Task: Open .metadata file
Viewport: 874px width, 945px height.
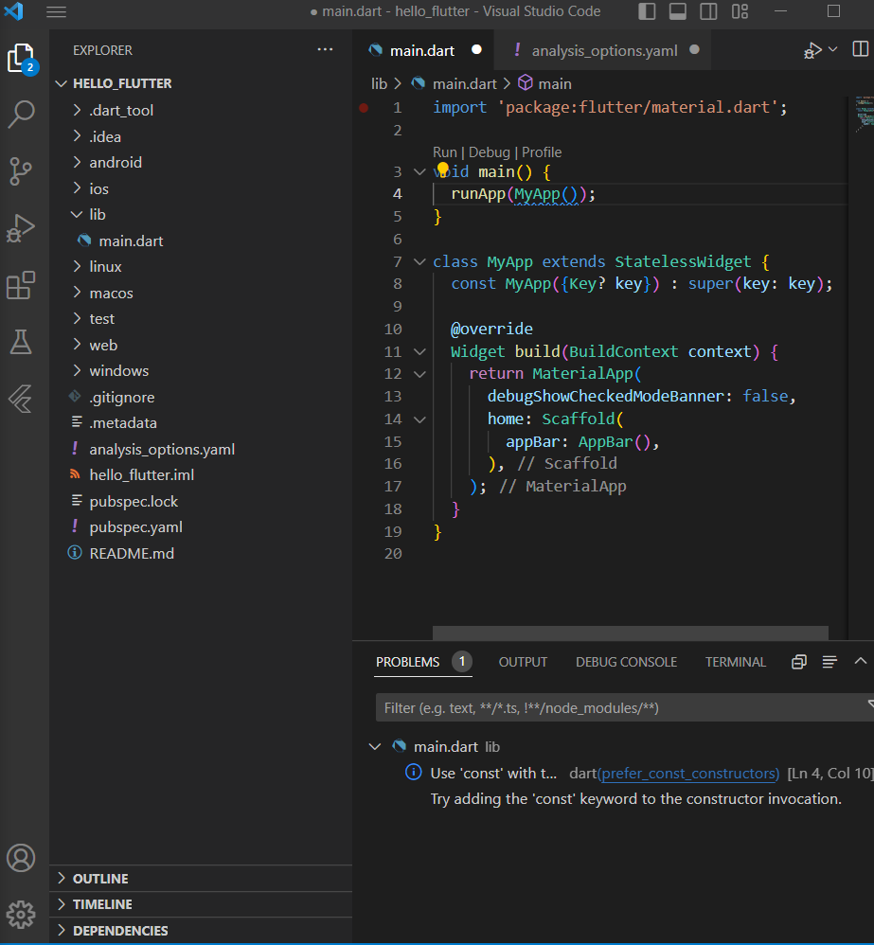Action: [201, 423]
